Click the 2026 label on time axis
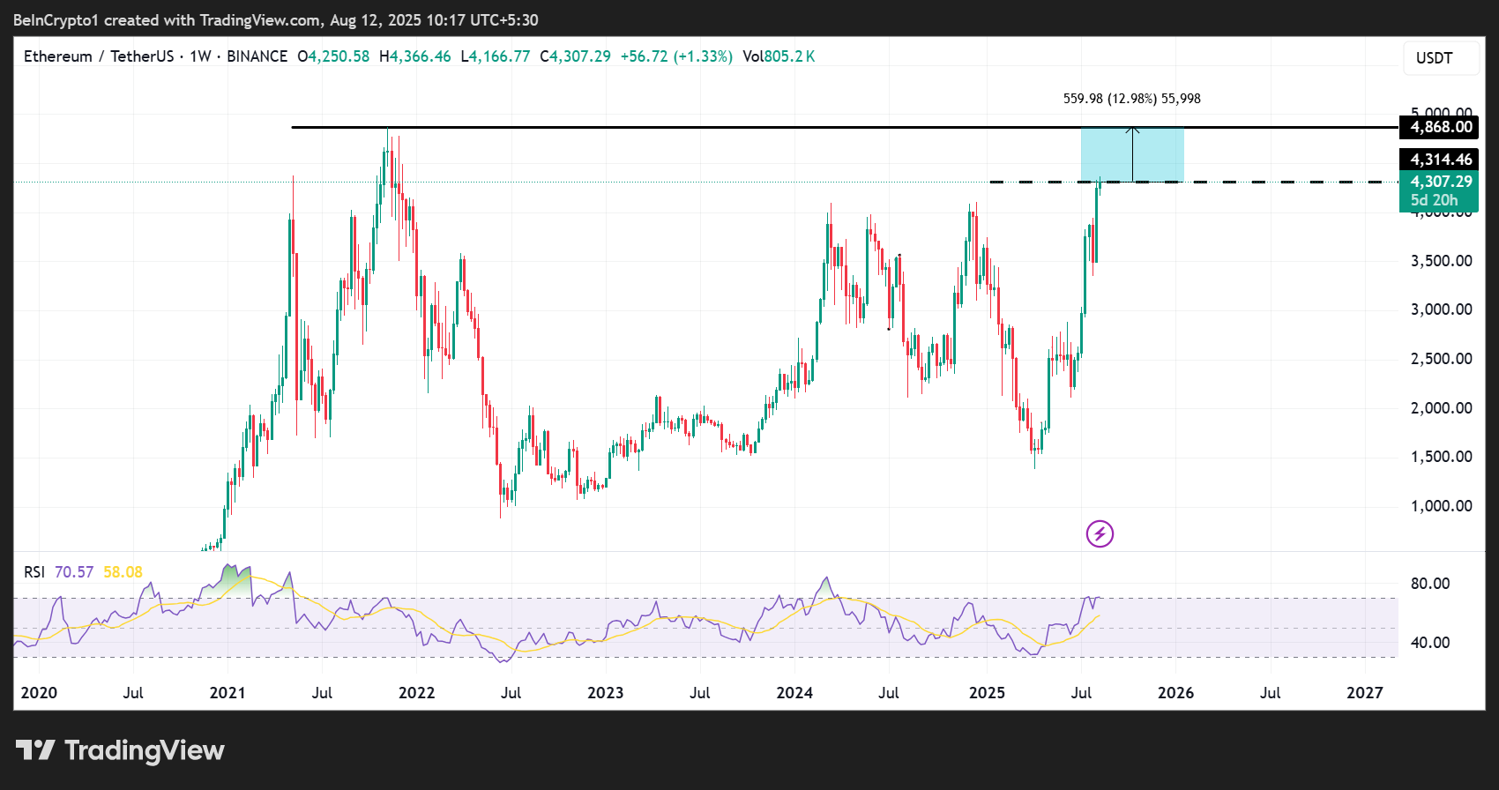Viewport: 1499px width, 790px height. pos(1175,693)
